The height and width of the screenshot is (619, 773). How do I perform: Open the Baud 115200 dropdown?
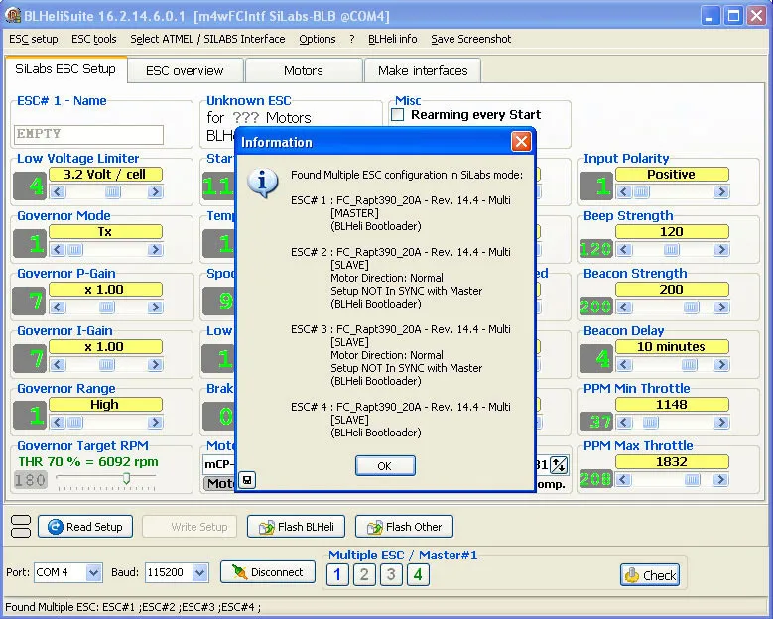(199, 572)
